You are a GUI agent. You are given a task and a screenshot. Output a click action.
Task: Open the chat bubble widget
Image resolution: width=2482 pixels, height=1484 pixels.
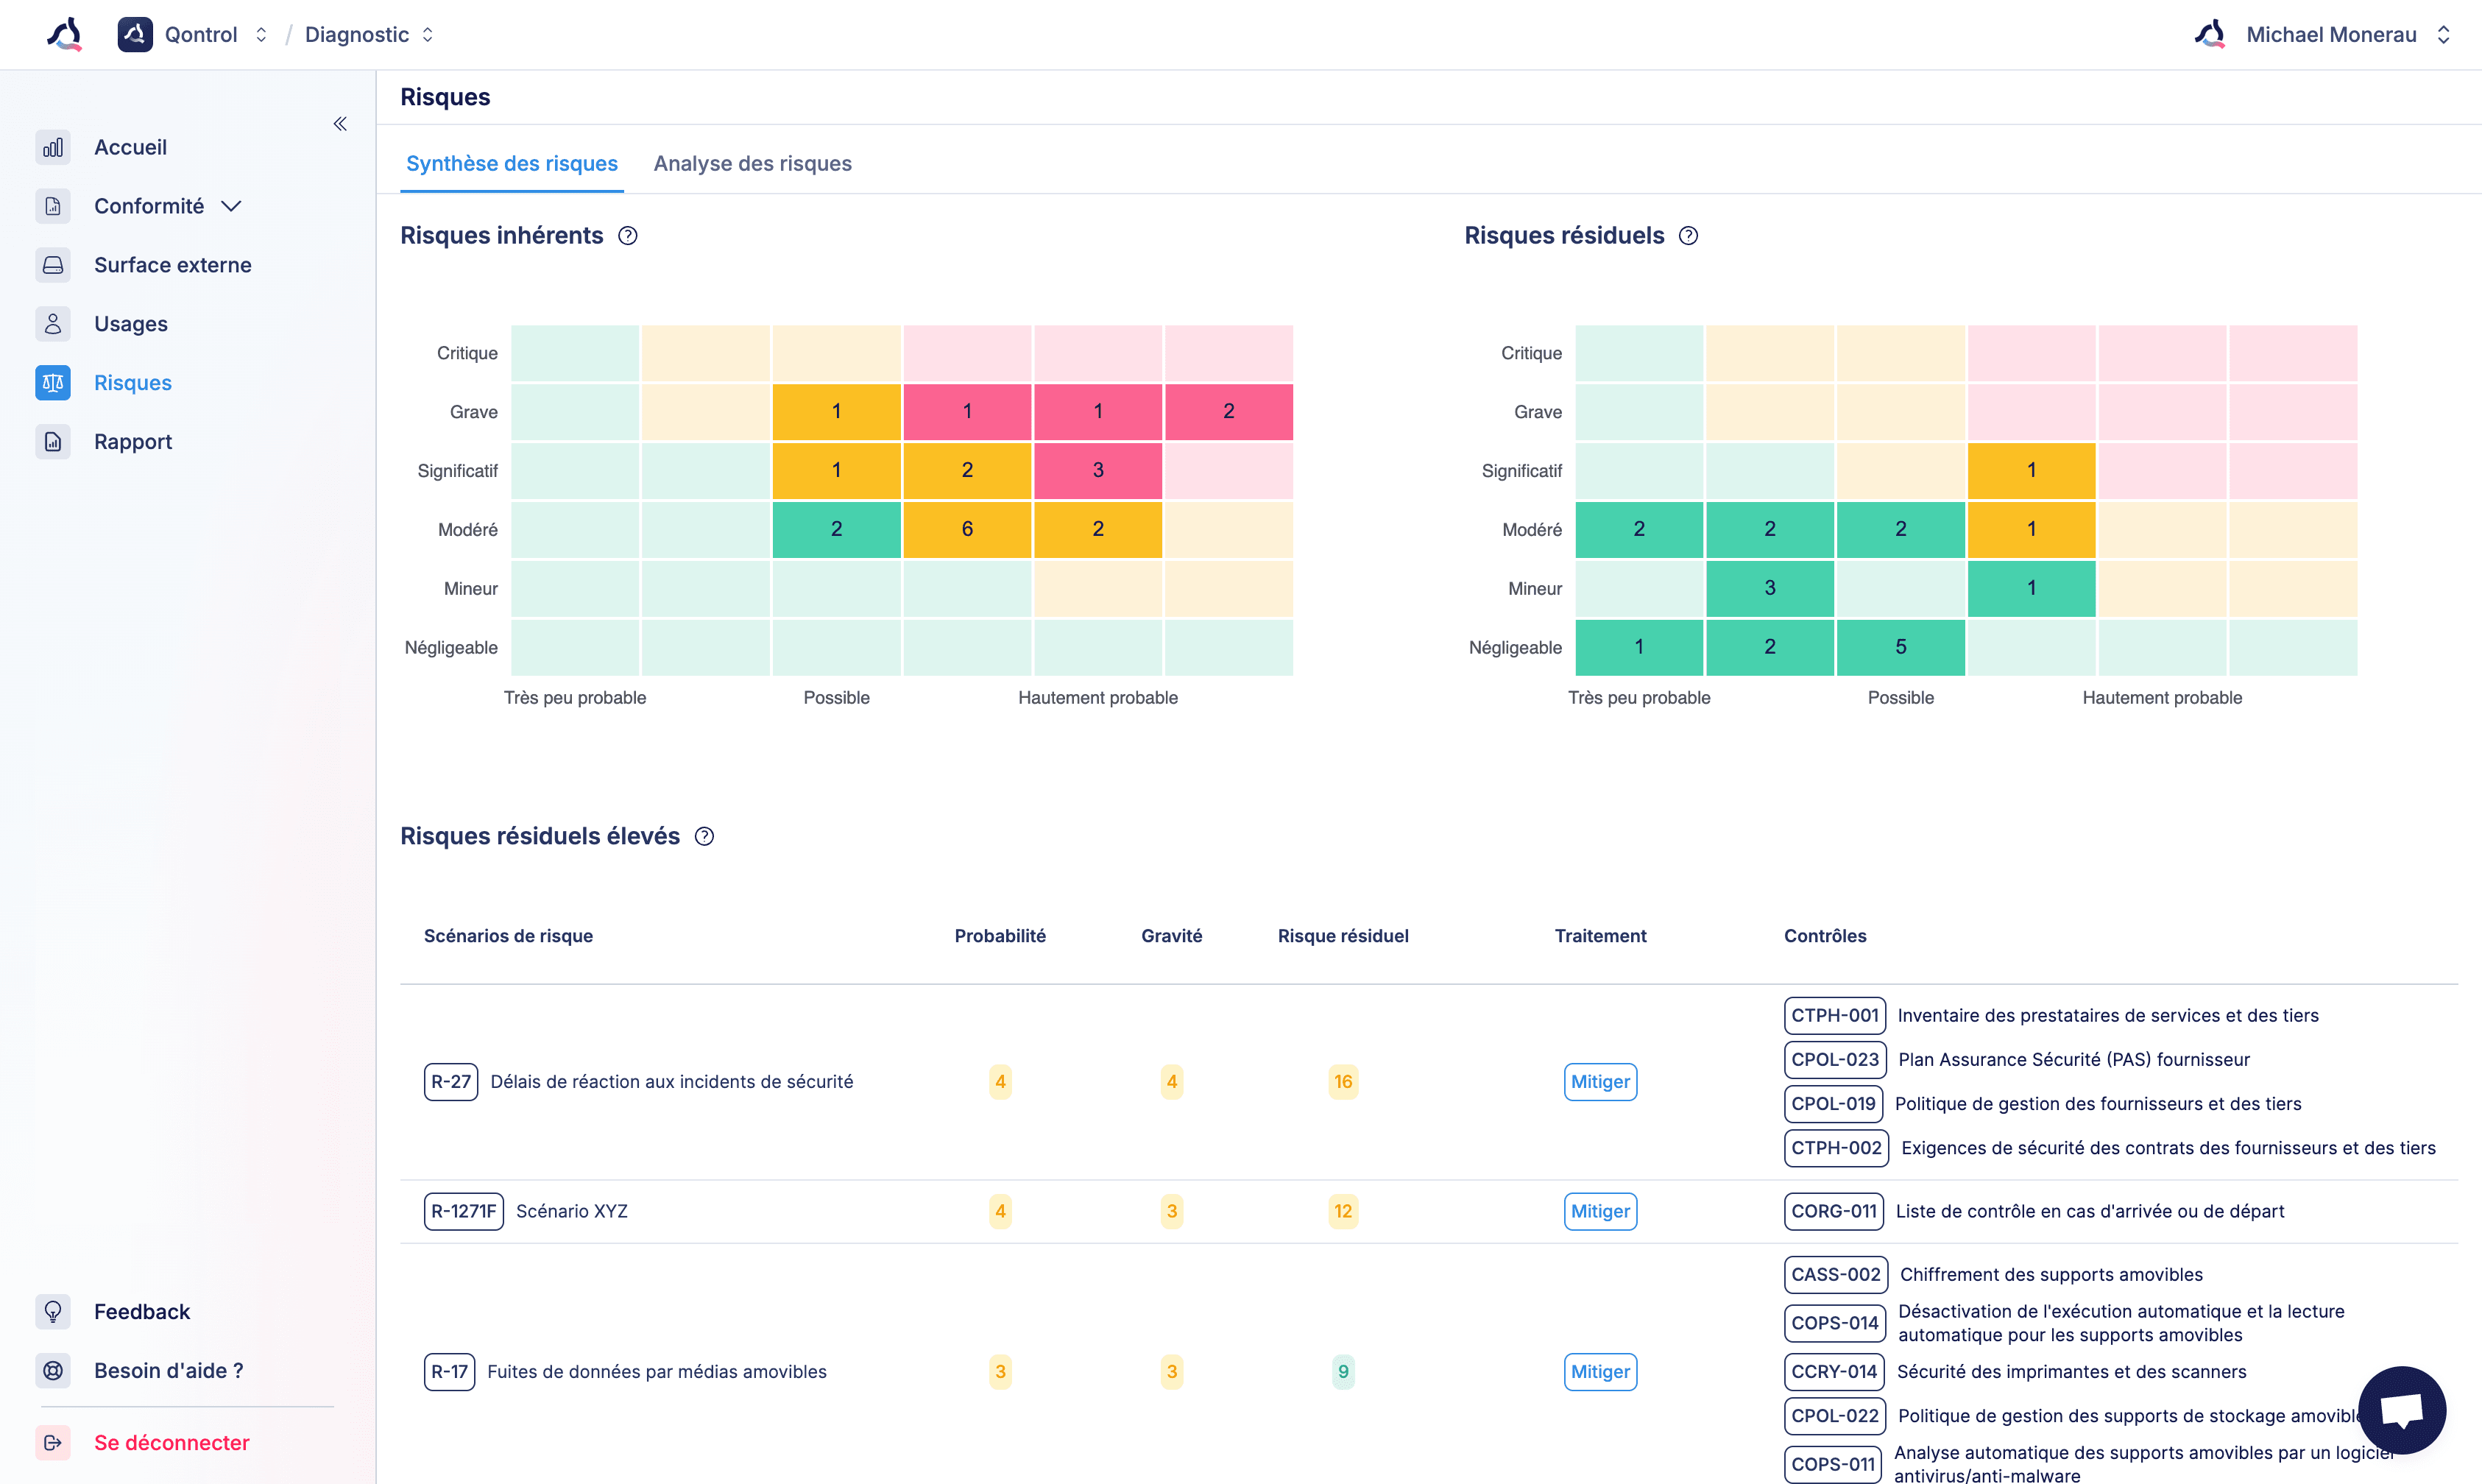(2401, 1410)
